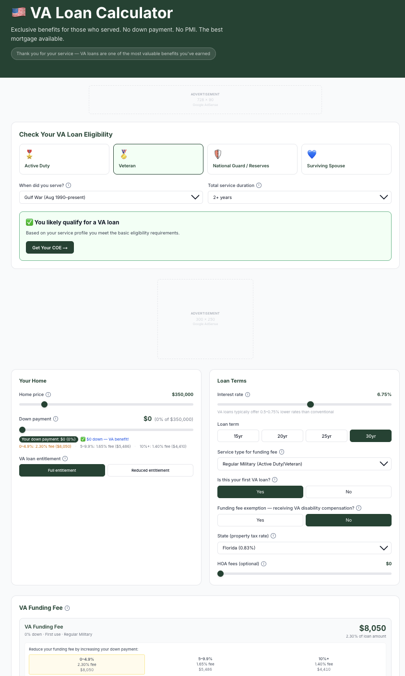Click '0% down · First use · Regular Military' text
The image size is (405, 676).
pos(59,634)
